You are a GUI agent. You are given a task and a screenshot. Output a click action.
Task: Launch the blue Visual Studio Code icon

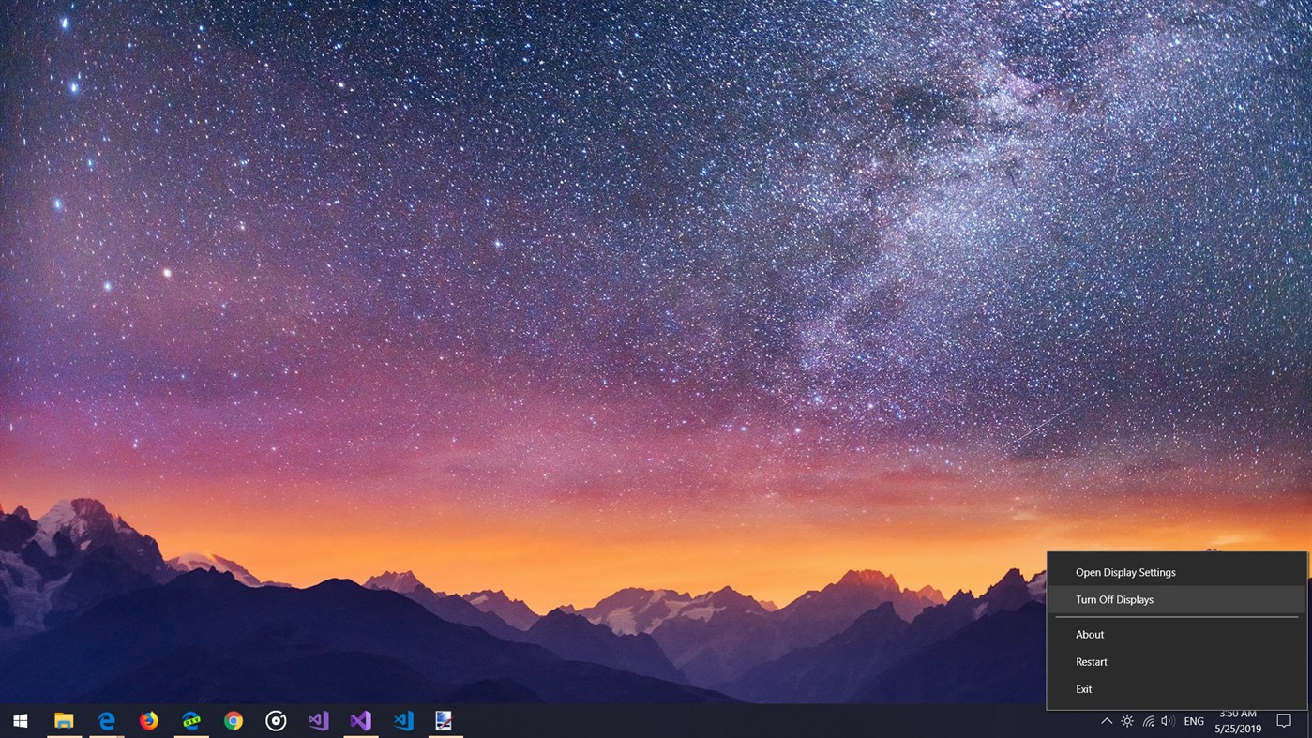coord(402,720)
